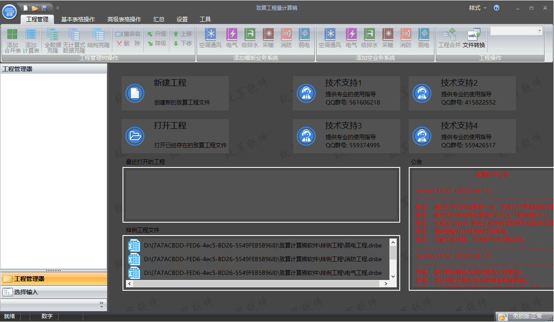Click the 删除 button with red X
The image size is (554, 322).
(x=128, y=43)
